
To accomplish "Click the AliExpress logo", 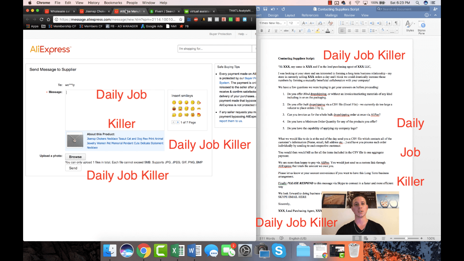I will coord(51,50).
